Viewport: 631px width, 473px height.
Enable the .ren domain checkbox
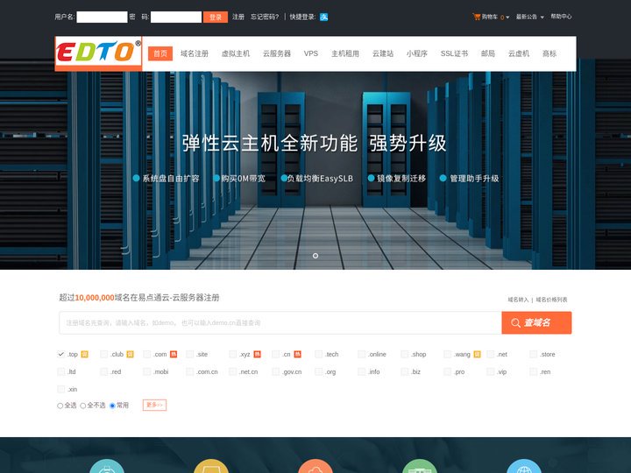click(x=533, y=371)
